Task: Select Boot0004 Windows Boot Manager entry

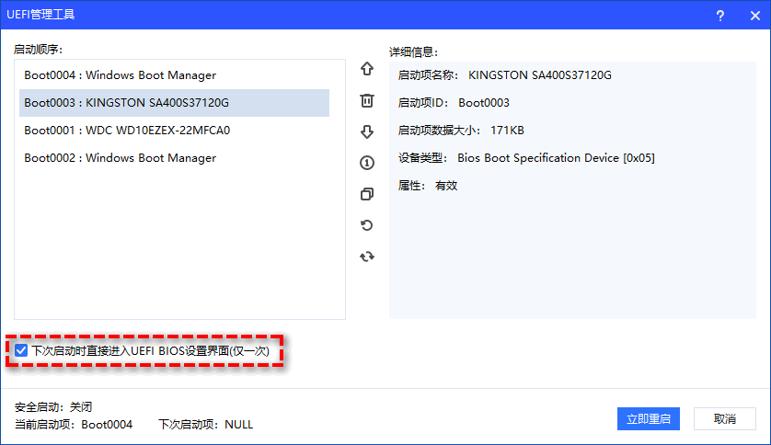Action: (120, 75)
